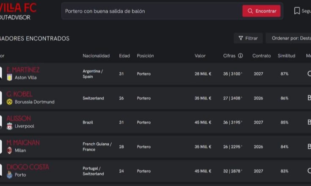Sort by the Contrato column header
Screen dimensions: 311x186
pos(261,56)
